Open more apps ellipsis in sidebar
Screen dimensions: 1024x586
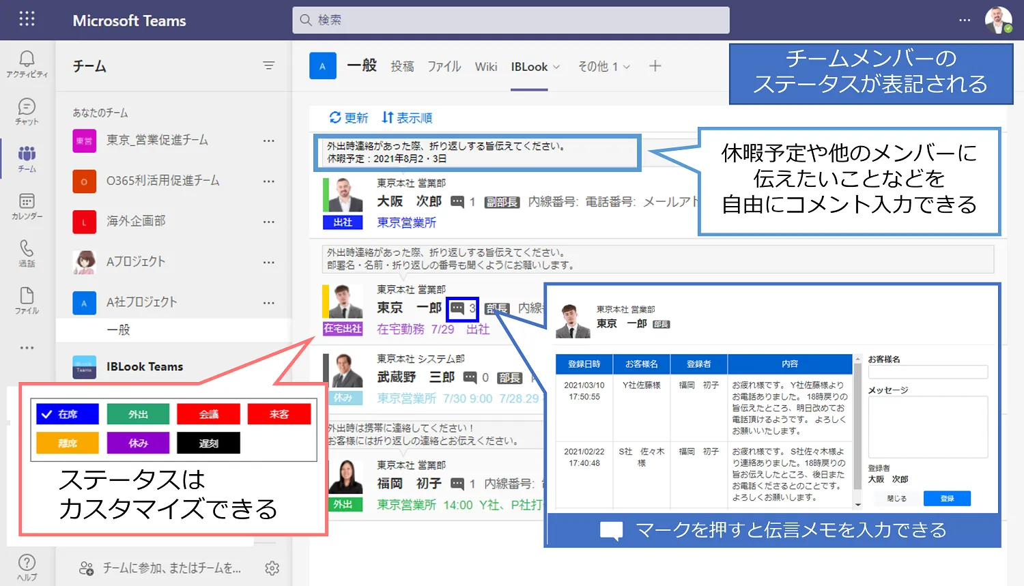point(27,348)
